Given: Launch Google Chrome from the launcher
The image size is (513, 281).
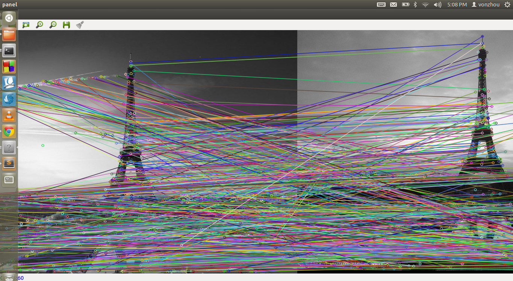Looking at the screenshot, I should tap(9, 131).
